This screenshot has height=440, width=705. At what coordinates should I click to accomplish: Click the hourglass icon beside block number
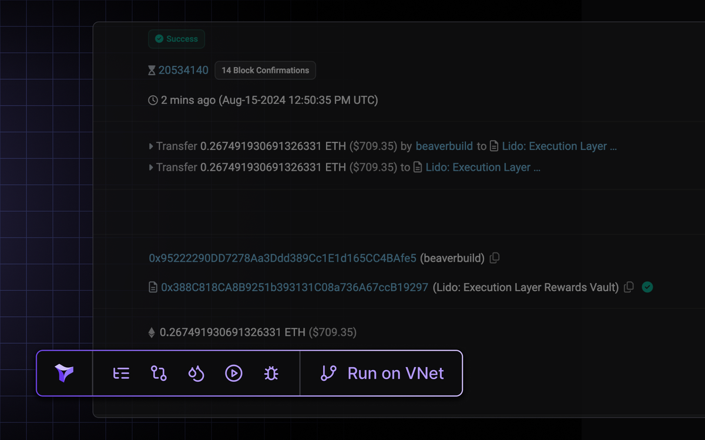tap(152, 70)
